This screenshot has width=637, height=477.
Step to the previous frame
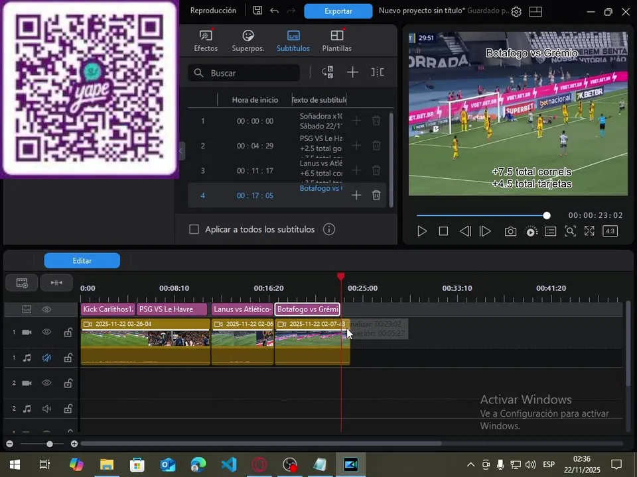click(466, 231)
